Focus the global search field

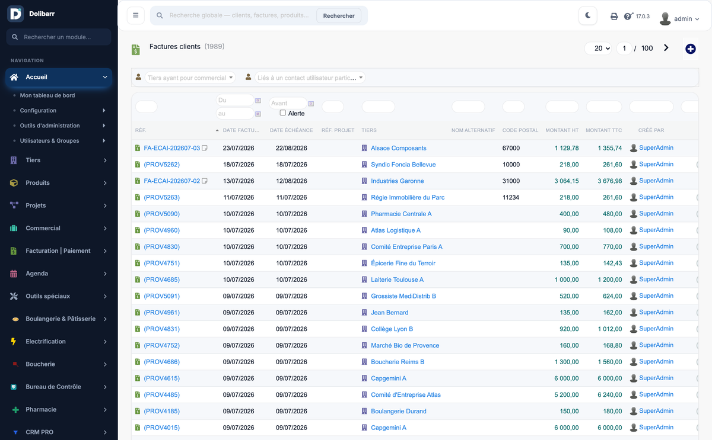(240, 15)
